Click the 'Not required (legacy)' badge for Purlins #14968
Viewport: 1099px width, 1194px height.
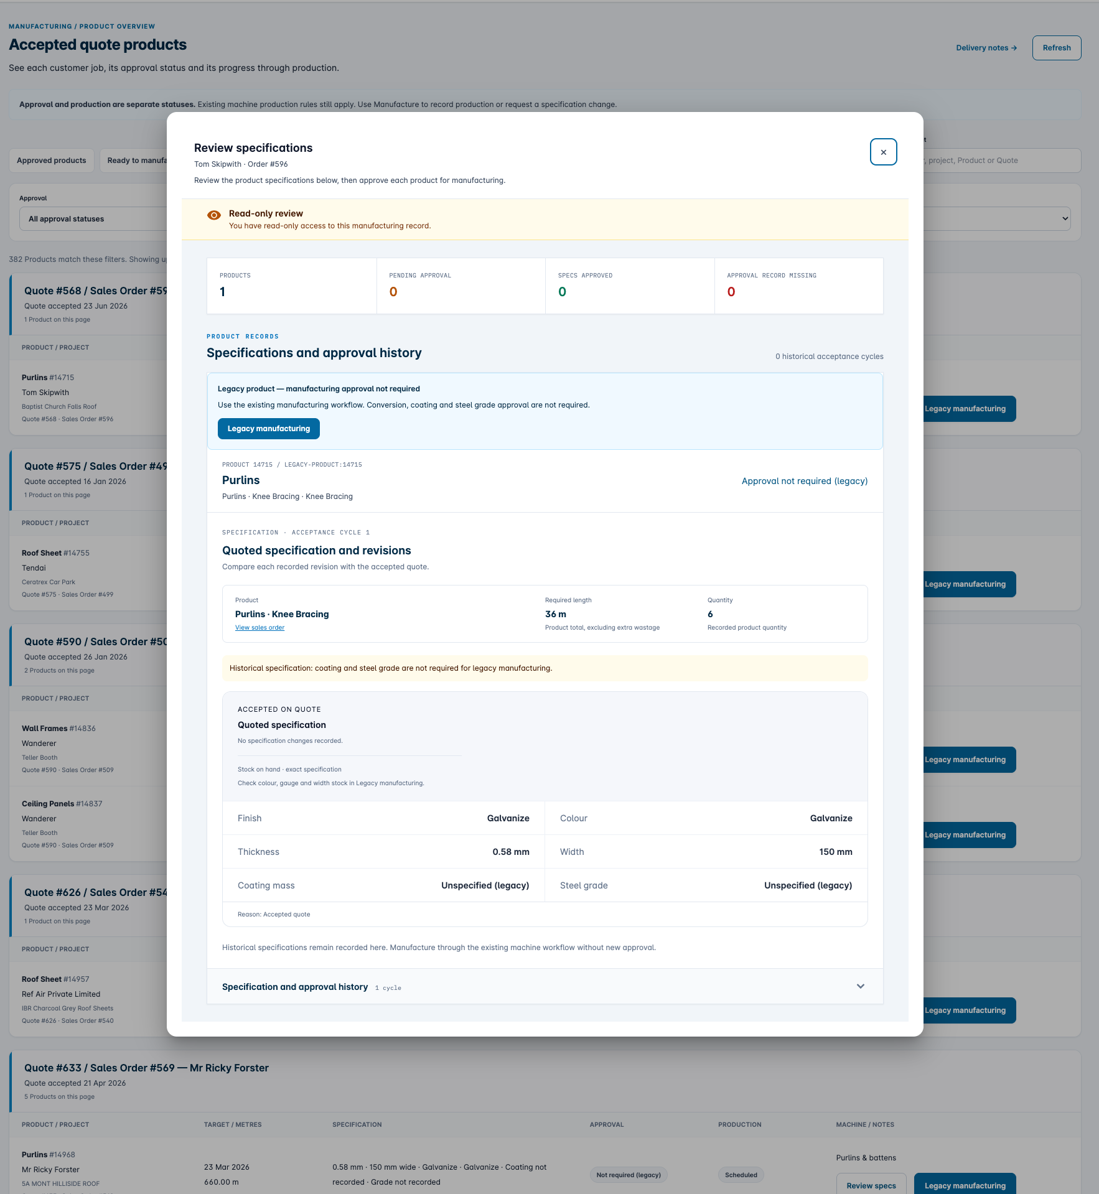coord(629,1175)
